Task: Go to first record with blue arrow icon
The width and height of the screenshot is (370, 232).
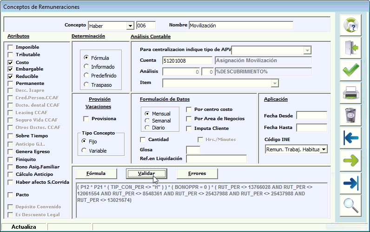Action: click(x=351, y=137)
